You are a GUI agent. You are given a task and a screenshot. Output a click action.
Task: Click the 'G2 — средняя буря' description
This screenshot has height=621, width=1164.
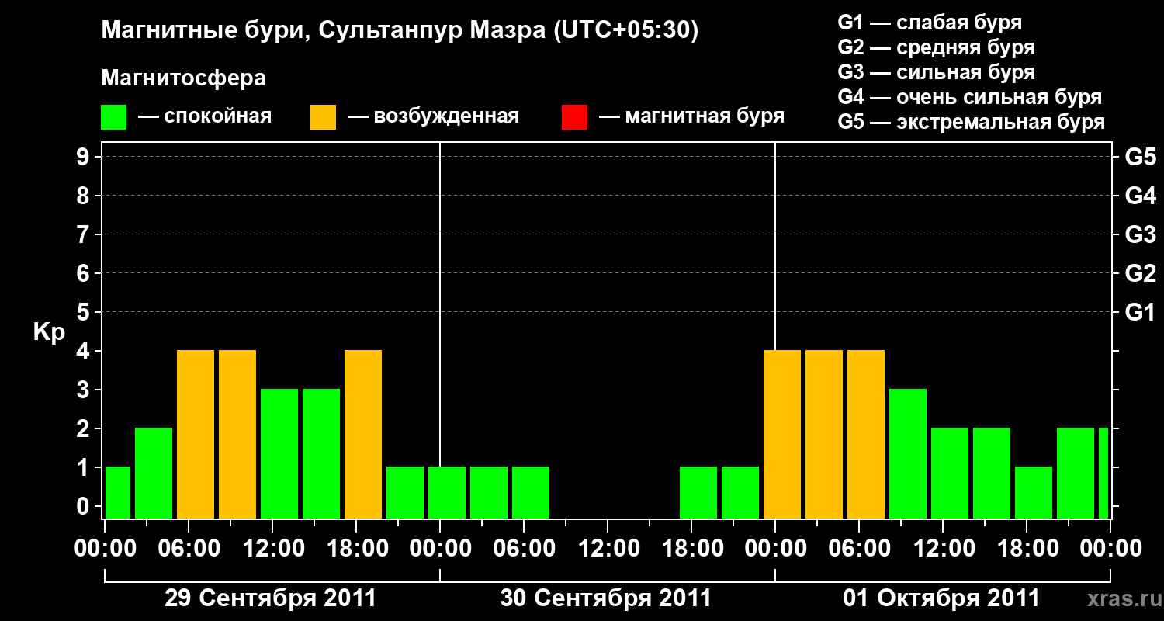coord(936,47)
